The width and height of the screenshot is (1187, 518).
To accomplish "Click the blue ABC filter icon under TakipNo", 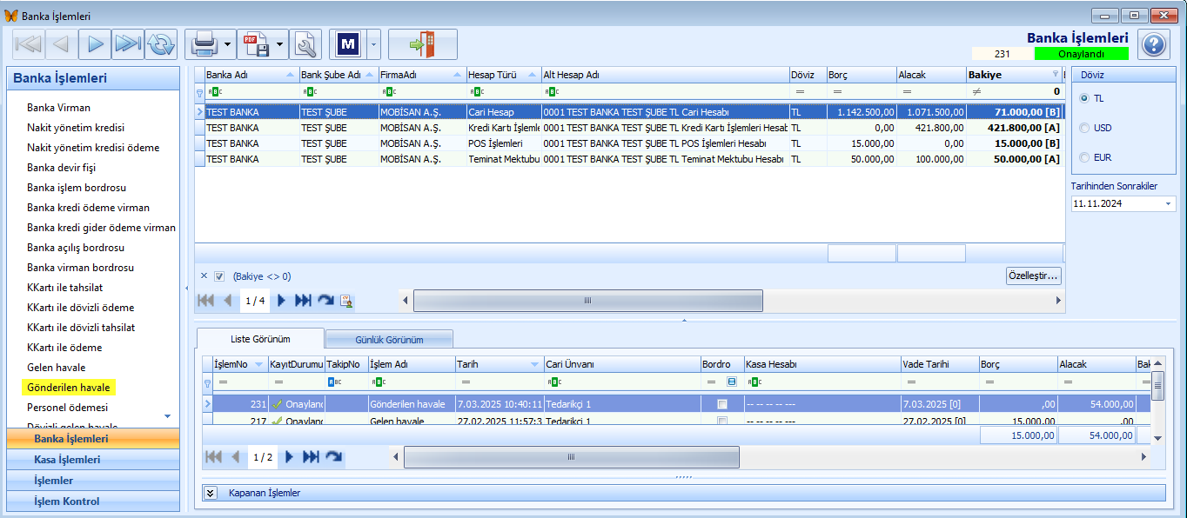I will coord(335,382).
